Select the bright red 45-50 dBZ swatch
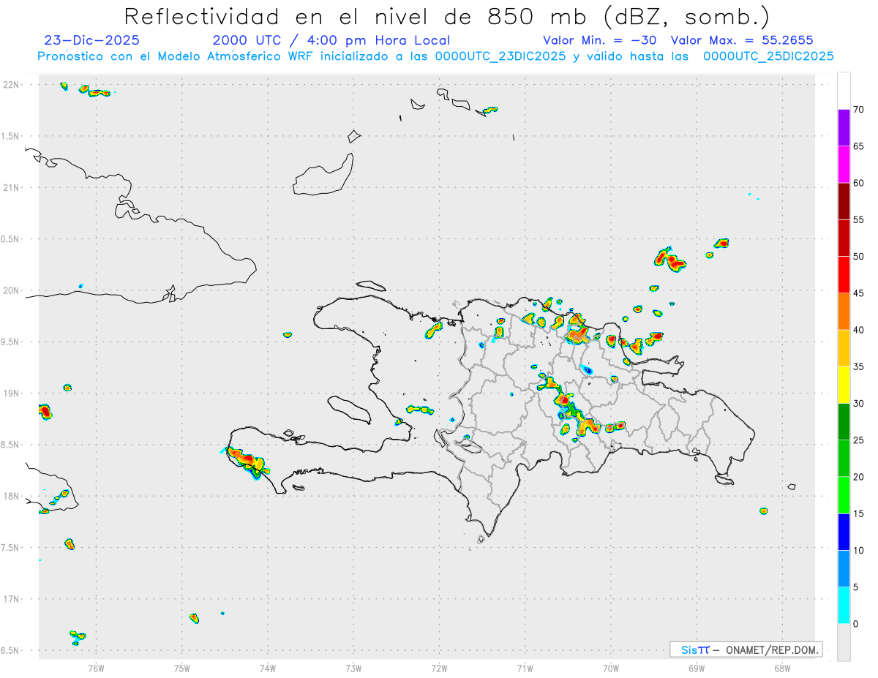The width and height of the screenshot is (878, 678). tap(844, 275)
